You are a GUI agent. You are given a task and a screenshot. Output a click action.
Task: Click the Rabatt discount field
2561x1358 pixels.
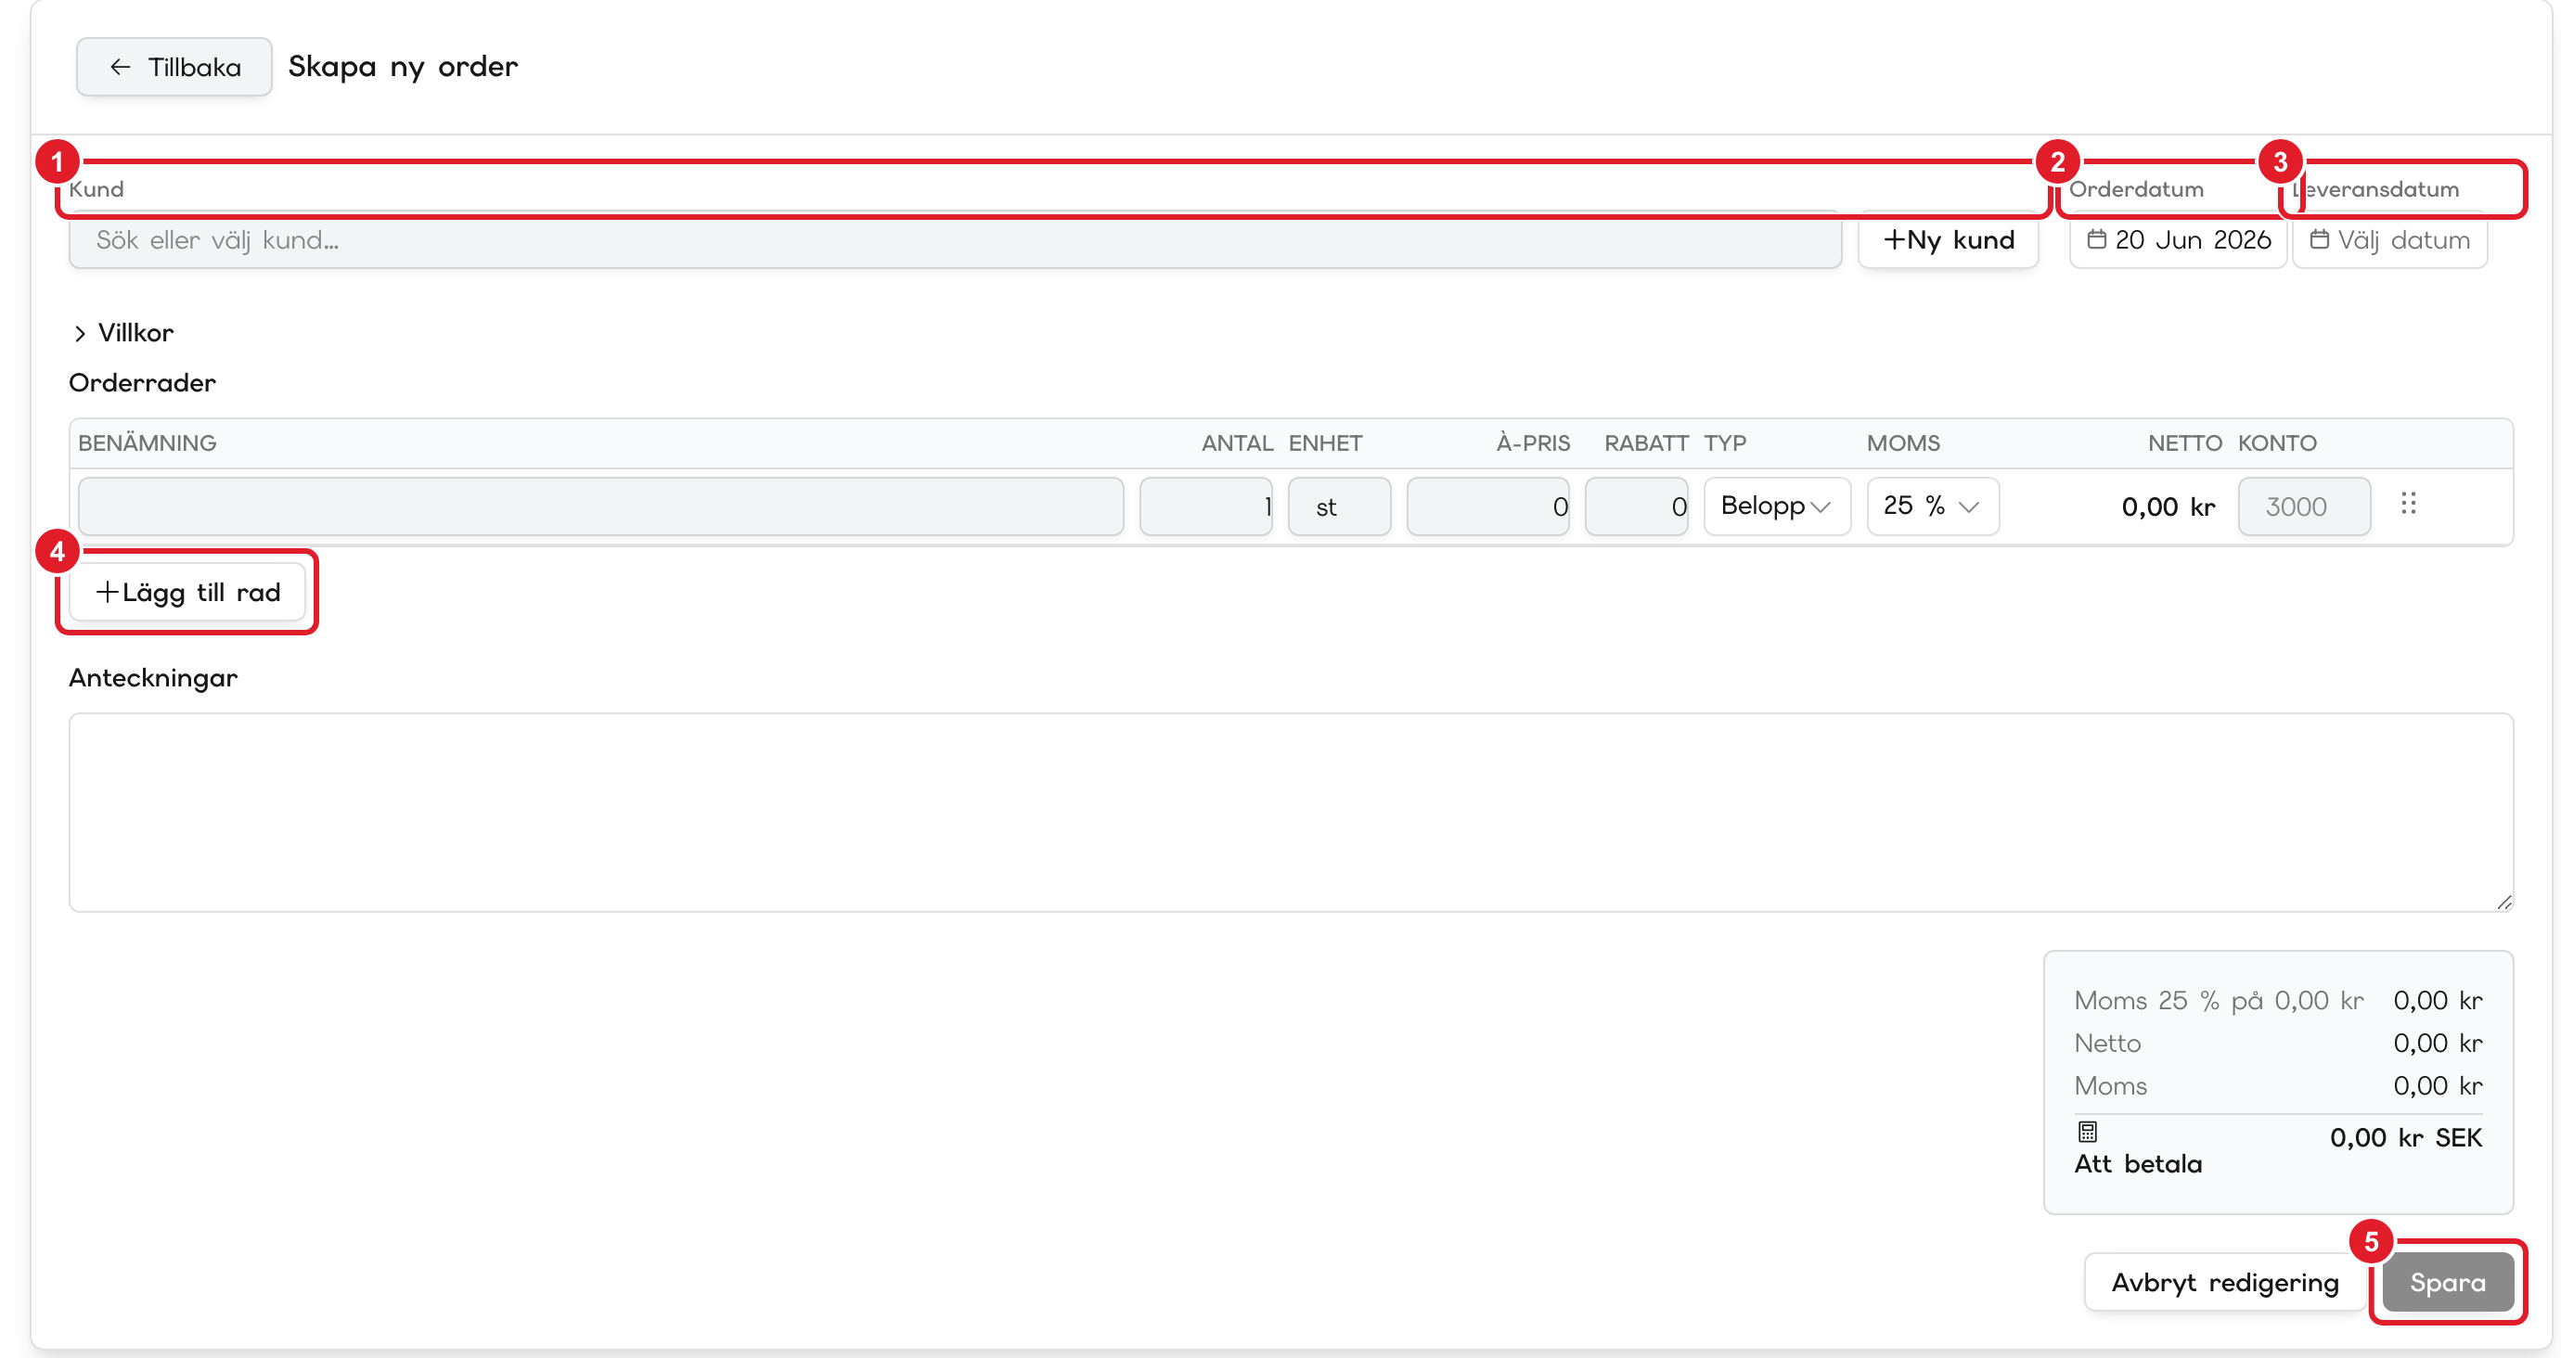(1635, 506)
